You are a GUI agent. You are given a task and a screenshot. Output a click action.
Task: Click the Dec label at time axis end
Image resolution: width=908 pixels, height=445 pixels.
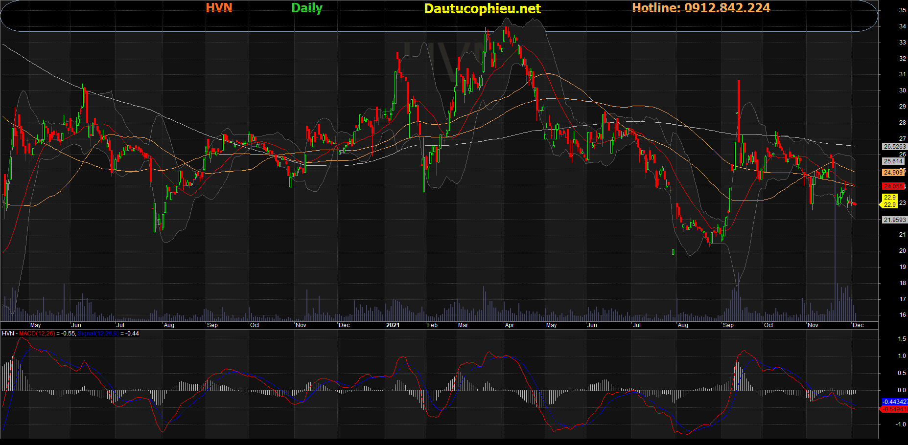858,325
